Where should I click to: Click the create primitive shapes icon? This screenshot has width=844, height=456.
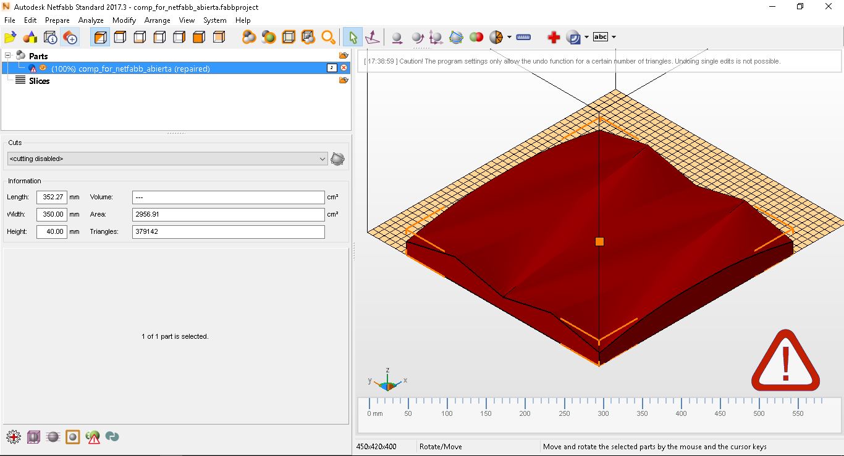pos(30,38)
